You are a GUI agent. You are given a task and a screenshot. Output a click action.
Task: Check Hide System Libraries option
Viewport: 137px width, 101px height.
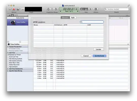point(8,61)
